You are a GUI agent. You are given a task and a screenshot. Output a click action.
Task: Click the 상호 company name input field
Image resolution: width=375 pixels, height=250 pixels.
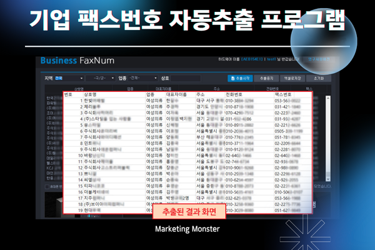point(186,78)
